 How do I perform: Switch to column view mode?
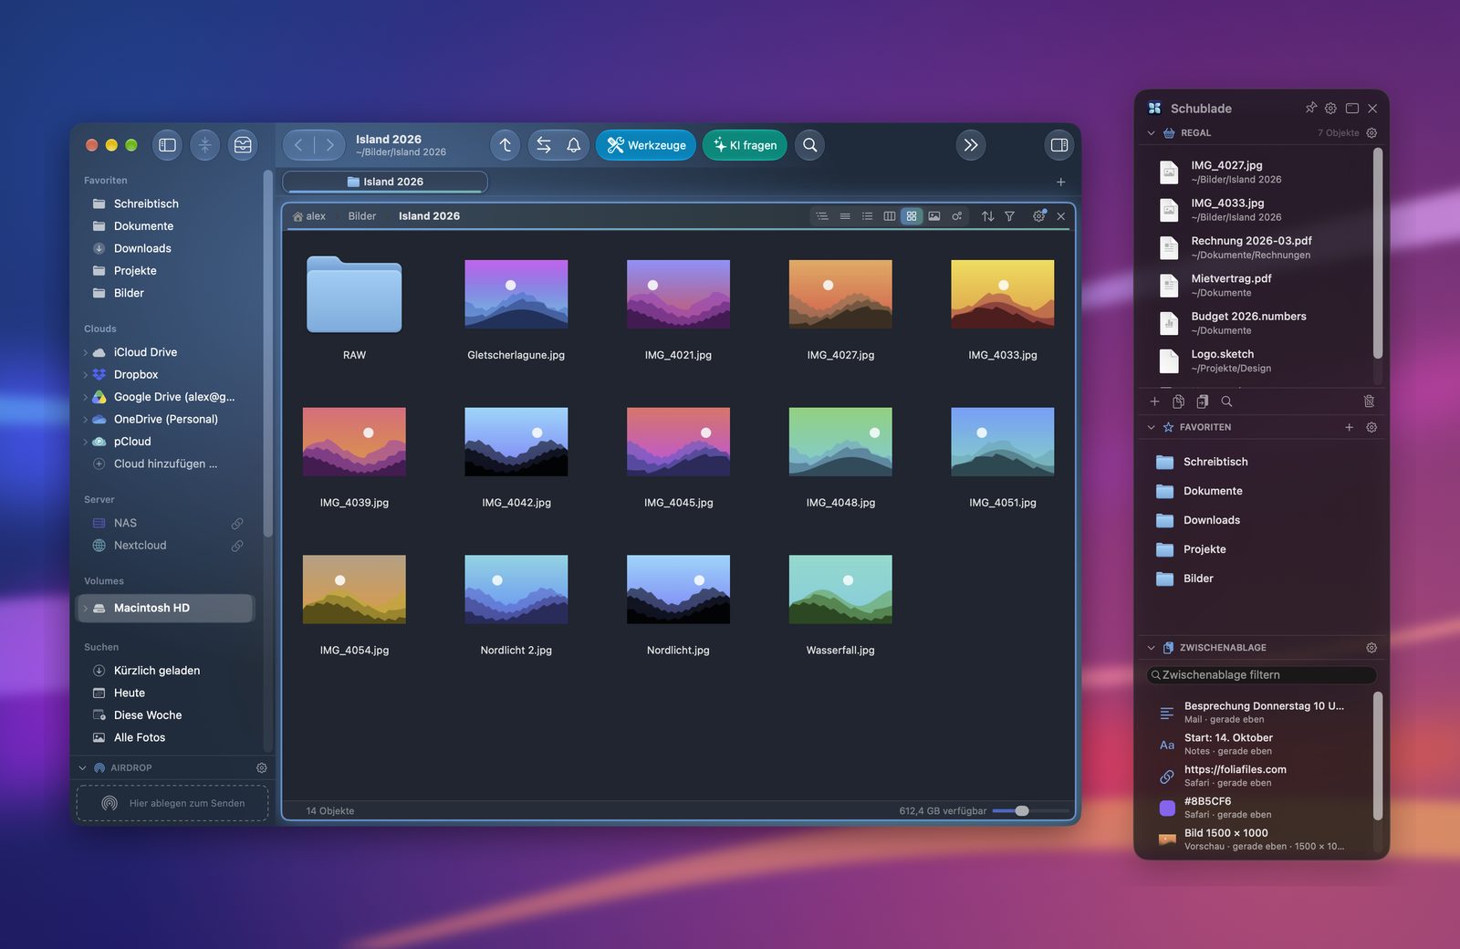(890, 216)
